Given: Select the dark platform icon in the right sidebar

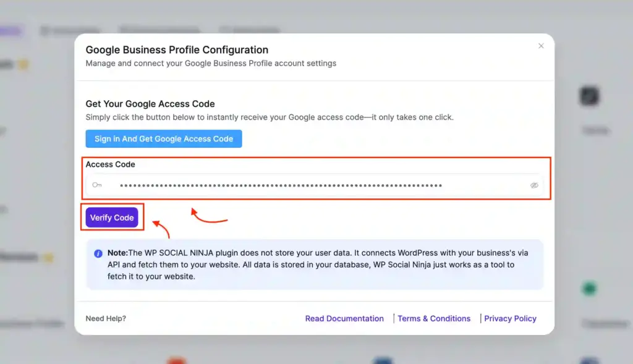Looking at the screenshot, I should (x=587, y=96).
